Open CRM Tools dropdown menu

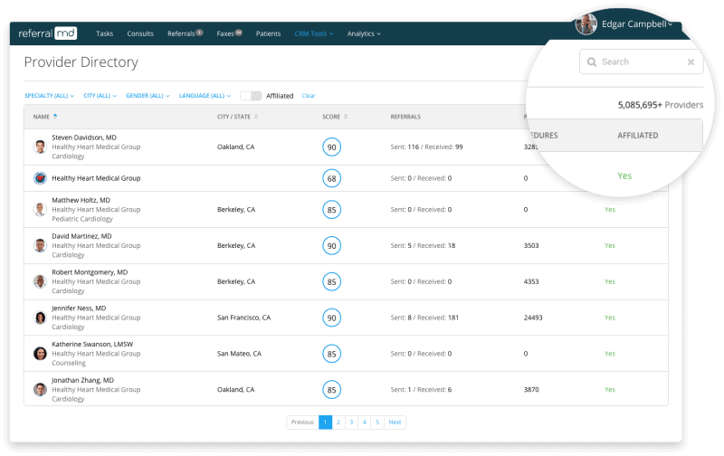(x=314, y=33)
